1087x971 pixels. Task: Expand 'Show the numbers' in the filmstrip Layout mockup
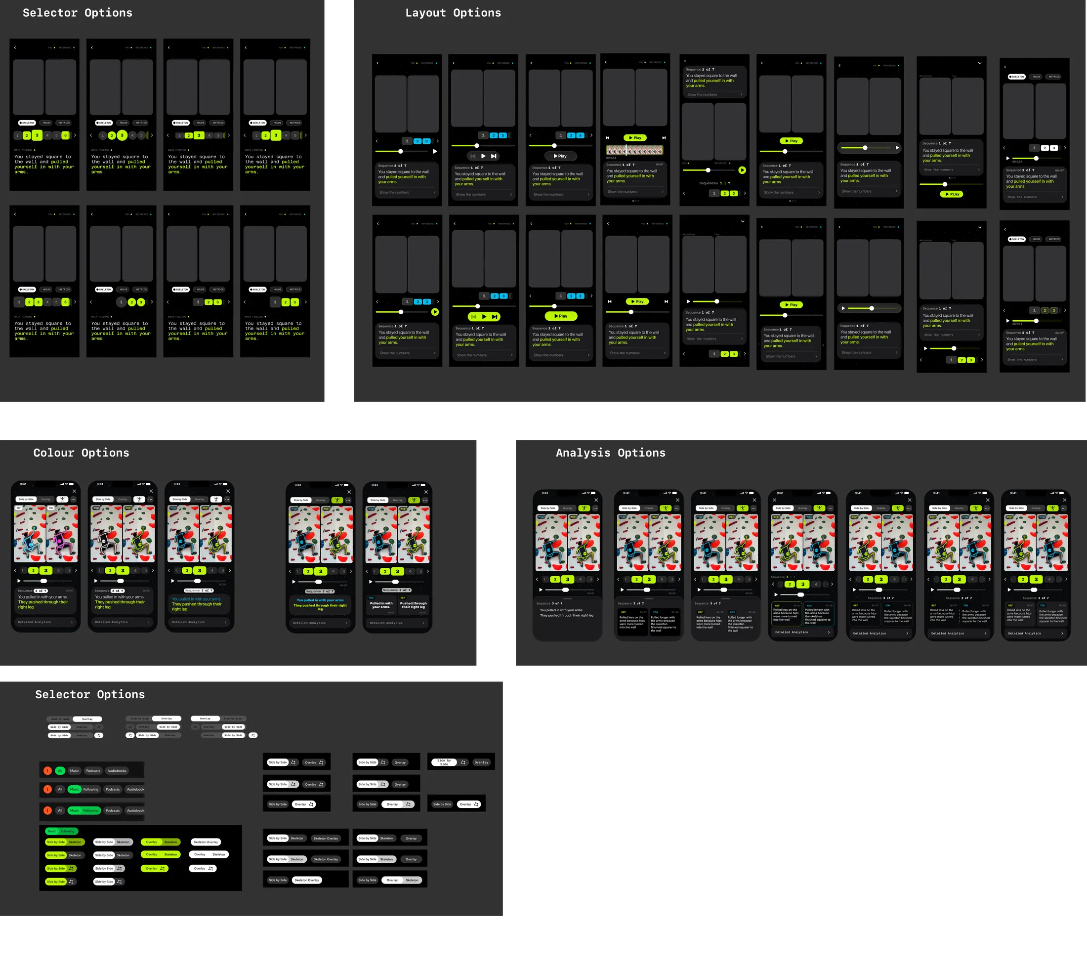click(x=635, y=192)
